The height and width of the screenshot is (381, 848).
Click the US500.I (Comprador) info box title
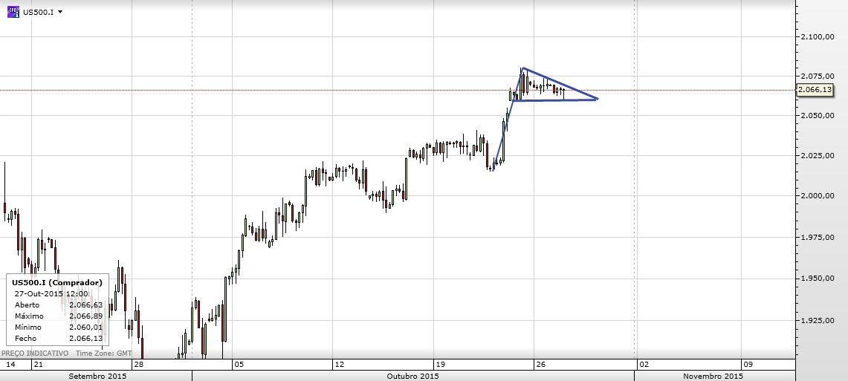tap(56, 283)
